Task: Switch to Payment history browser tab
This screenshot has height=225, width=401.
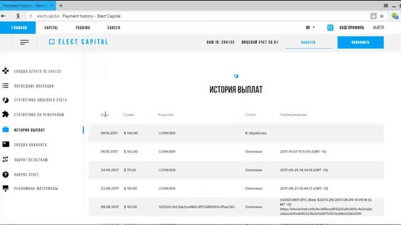Action: coord(25,6)
